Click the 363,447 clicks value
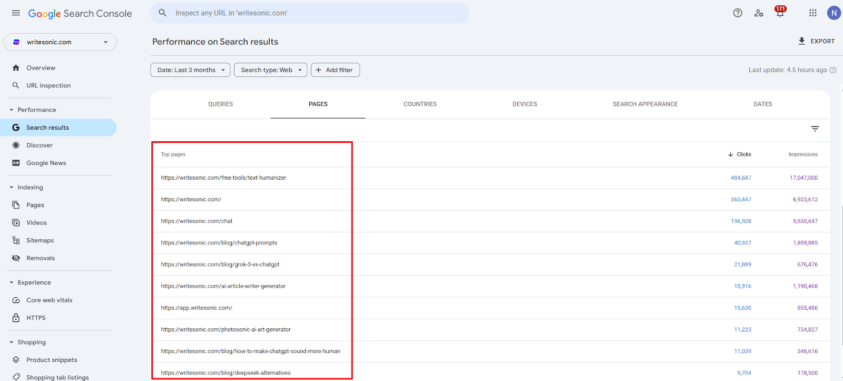This screenshot has height=381, width=843. click(741, 200)
